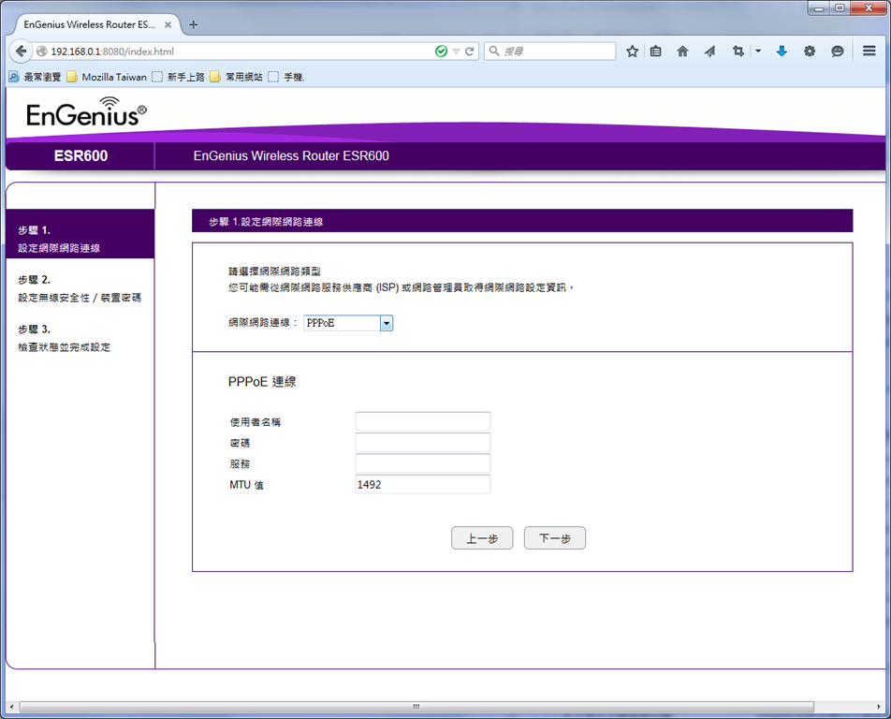
Task: Click the search magnifier icon in search box
Action: point(494,51)
